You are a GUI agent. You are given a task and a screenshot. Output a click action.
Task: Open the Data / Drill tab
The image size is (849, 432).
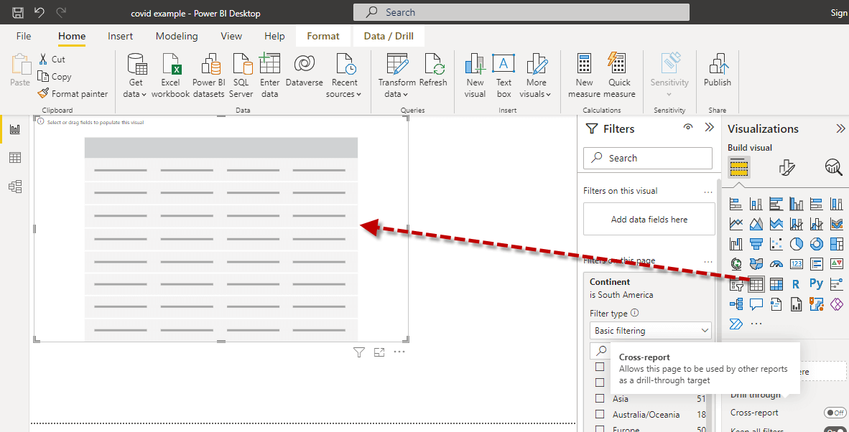point(389,36)
